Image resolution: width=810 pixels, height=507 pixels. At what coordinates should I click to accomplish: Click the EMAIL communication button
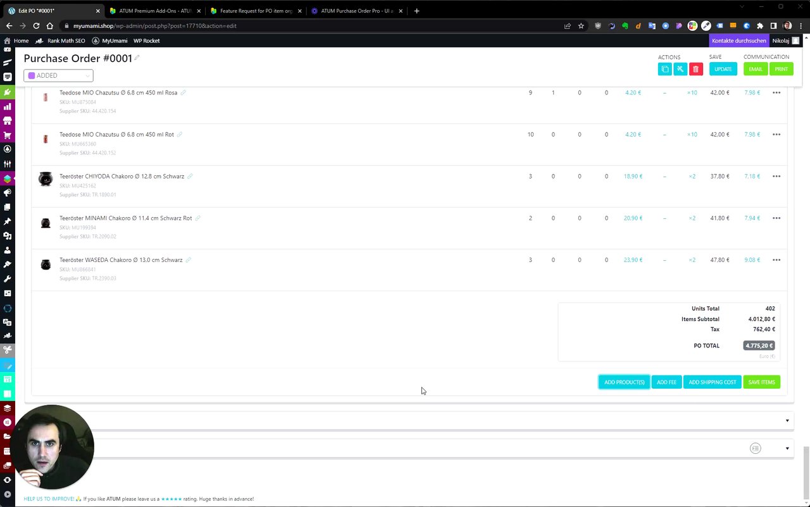tap(756, 69)
